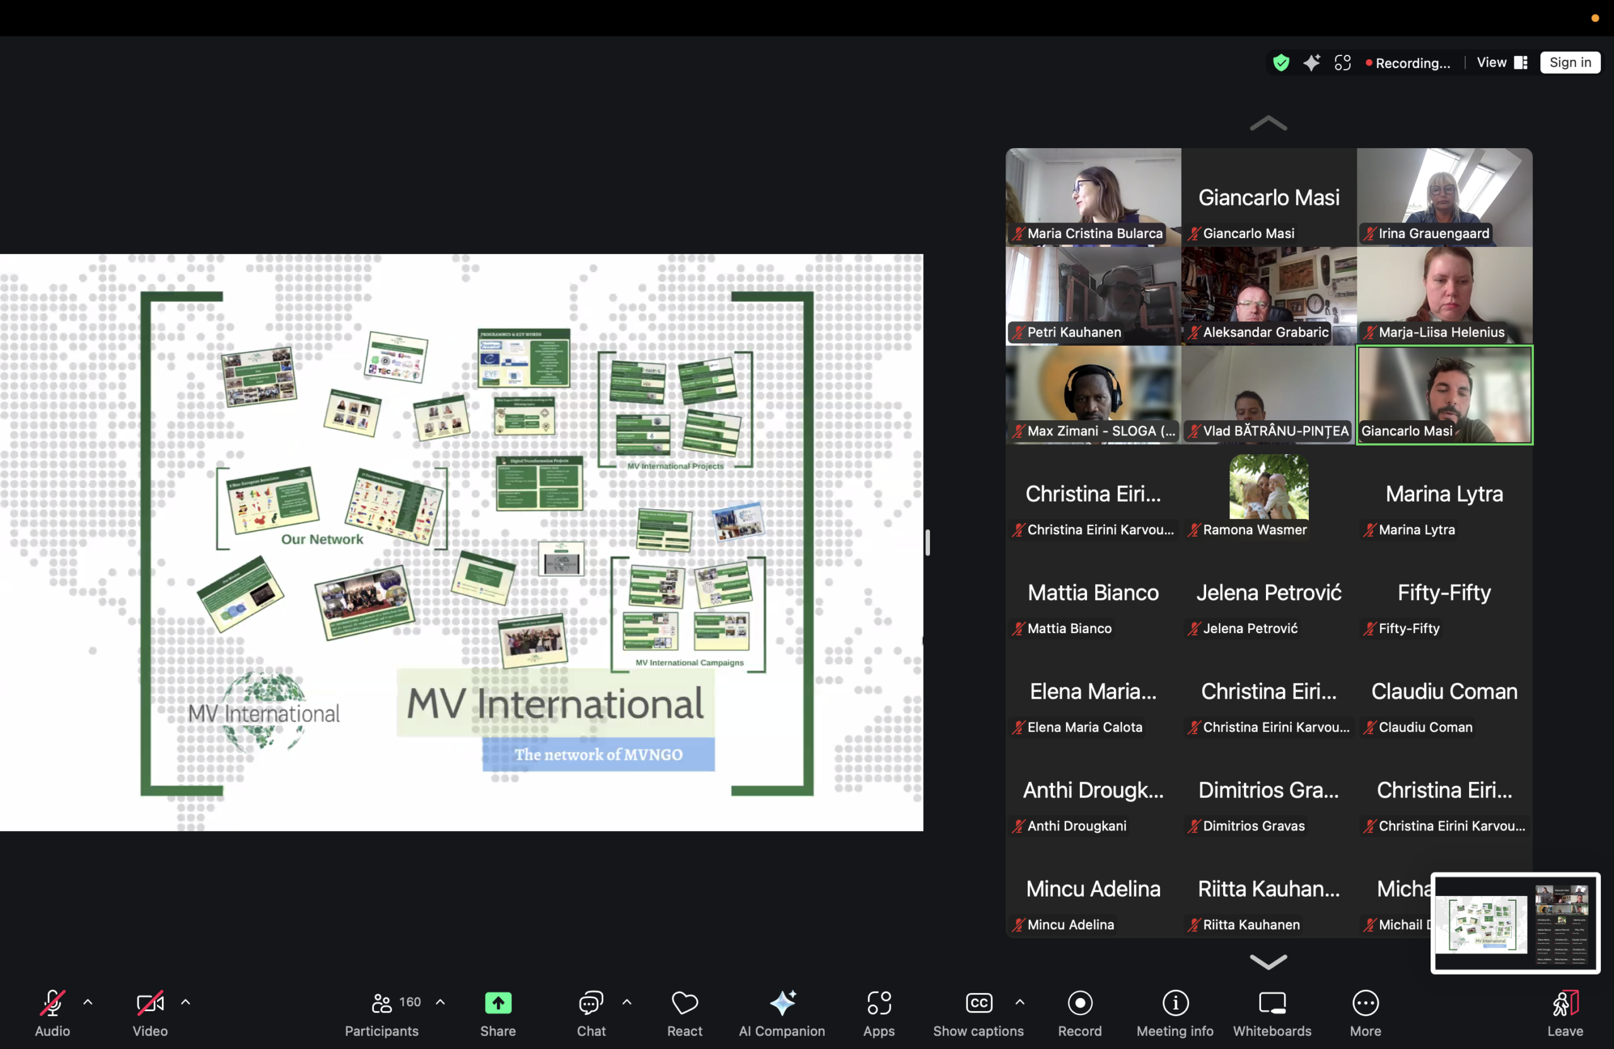Click the orange dot in menu bar
Image resolution: width=1614 pixels, height=1049 pixels.
(1595, 18)
